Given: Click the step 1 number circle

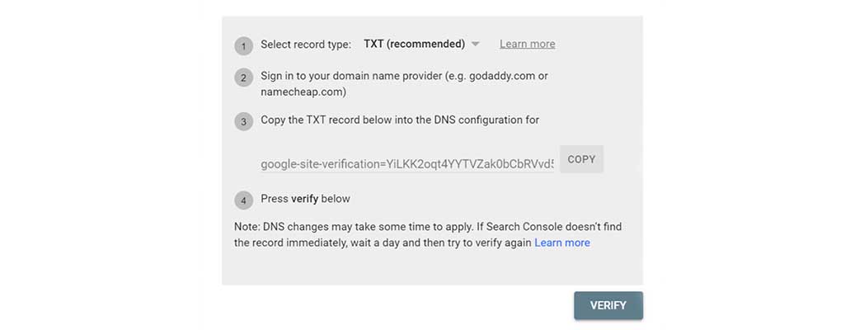Looking at the screenshot, I should point(243,46).
